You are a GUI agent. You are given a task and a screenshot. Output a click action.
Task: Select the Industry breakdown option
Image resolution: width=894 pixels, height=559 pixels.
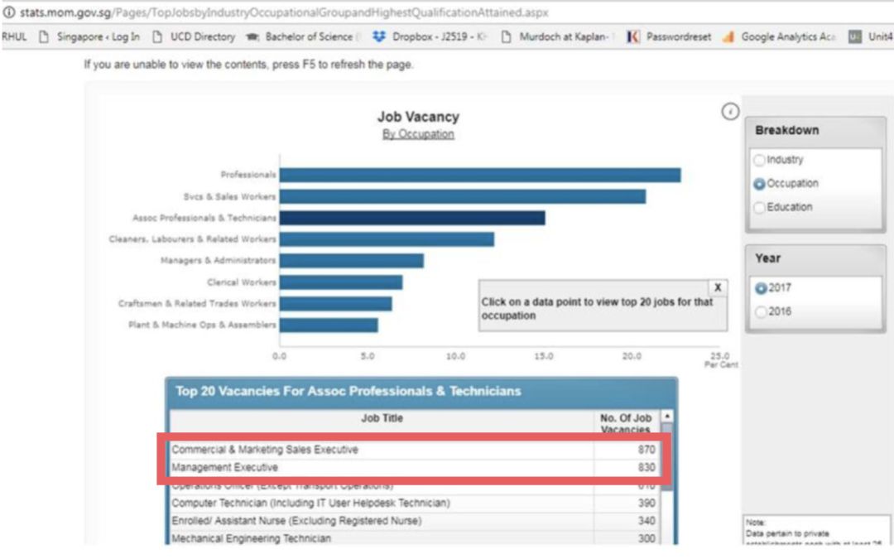click(x=759, y=160)
